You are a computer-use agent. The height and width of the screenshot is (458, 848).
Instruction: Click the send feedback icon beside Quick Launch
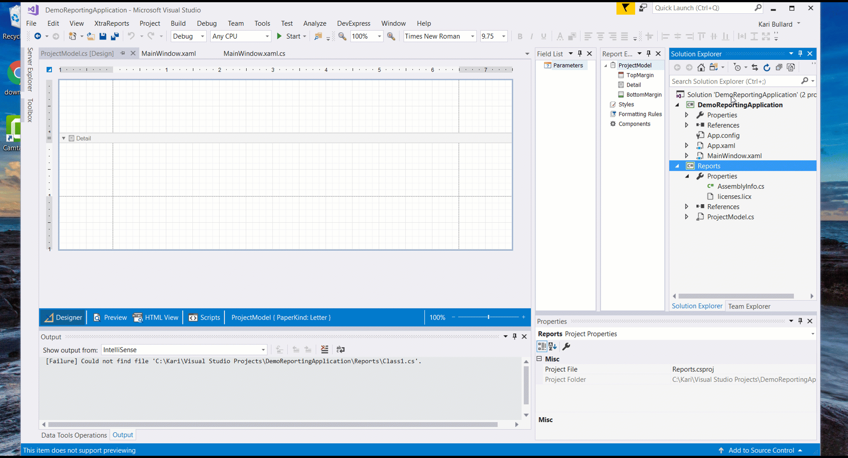[x=643, y=8]
